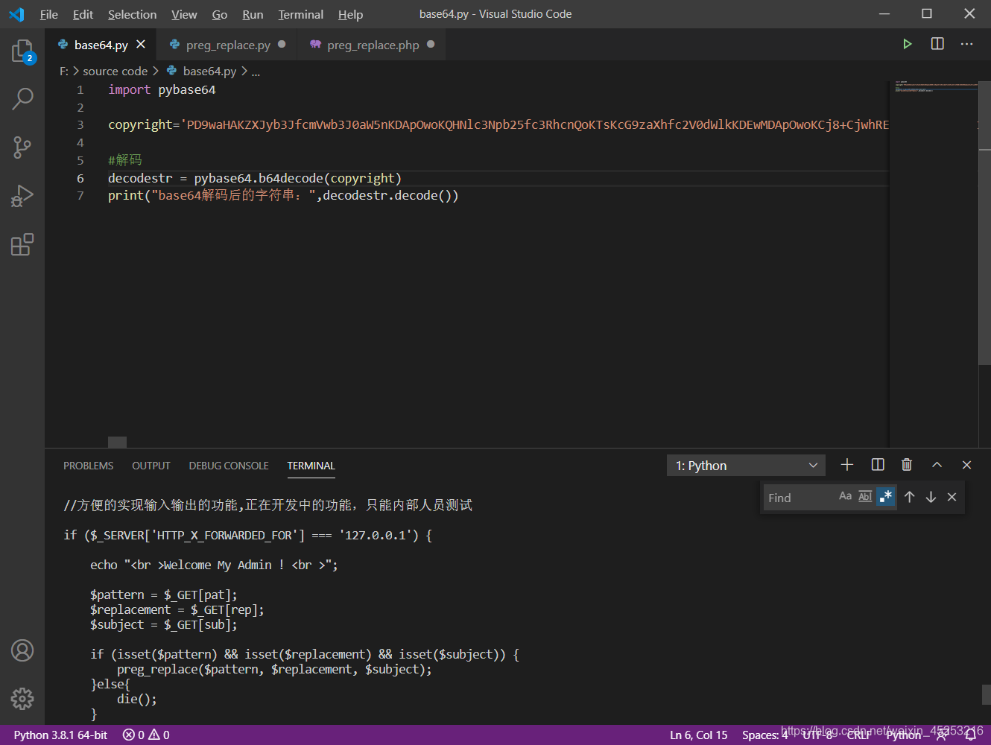Screen dimensions: 991x745
Task: Open notifications bell in status bar
Action: pyautogui.click(x=970, y=735)
